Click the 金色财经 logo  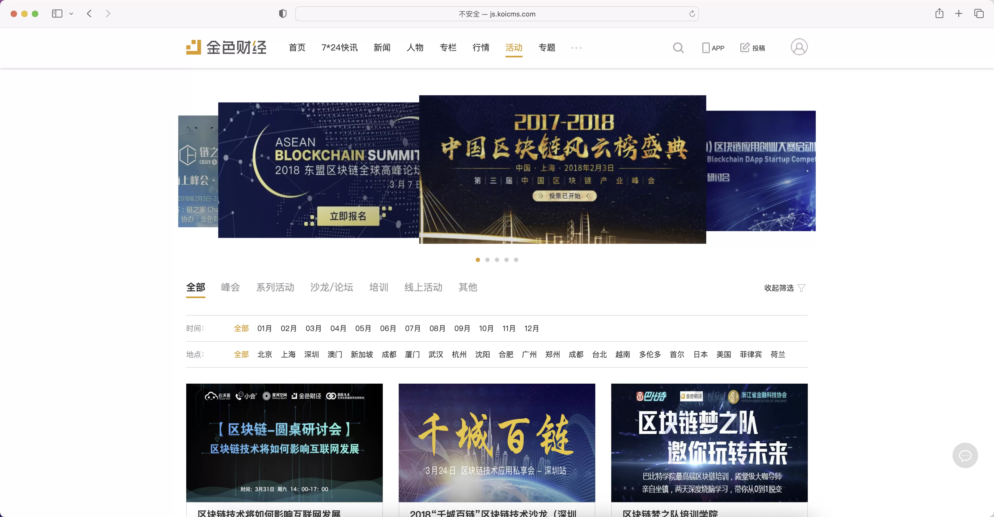click(x=226, y=48)
